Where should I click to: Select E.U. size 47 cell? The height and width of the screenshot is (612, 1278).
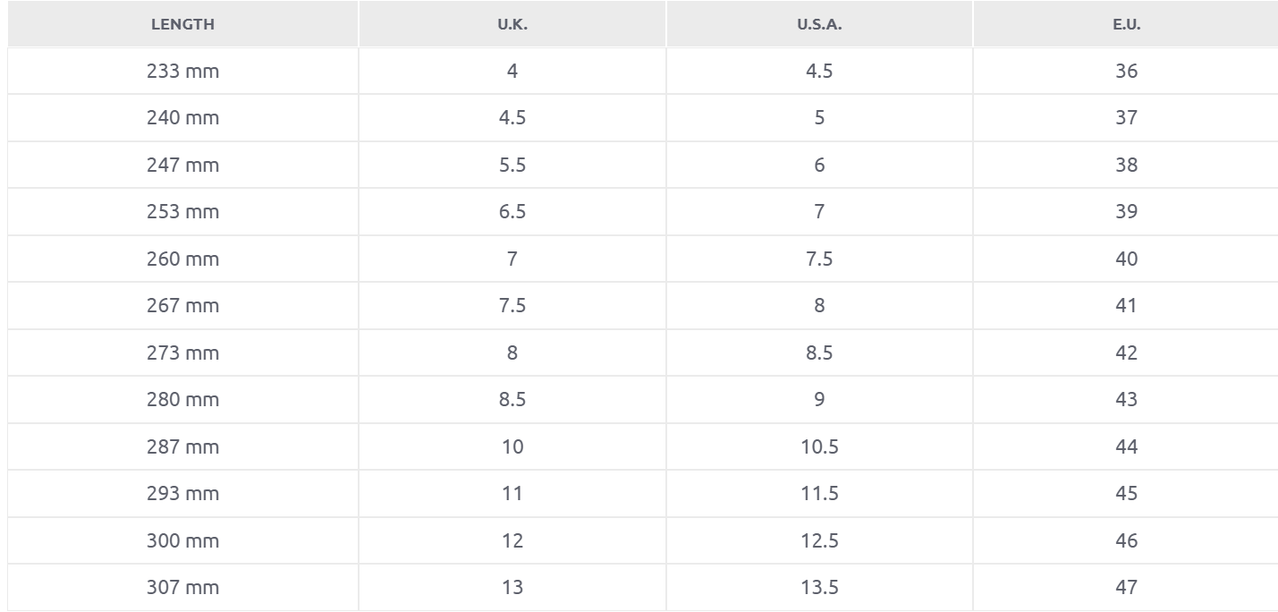(x=1127, y=588)
